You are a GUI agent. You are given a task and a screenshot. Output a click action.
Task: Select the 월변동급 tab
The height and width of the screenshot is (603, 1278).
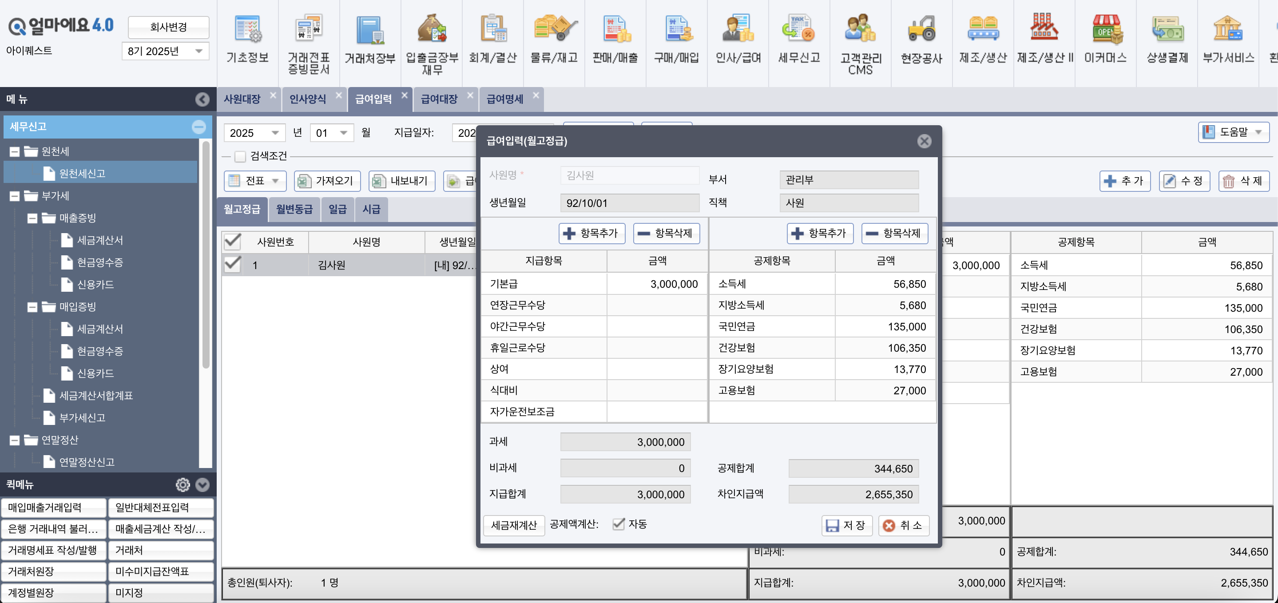[x=294, y=209]
